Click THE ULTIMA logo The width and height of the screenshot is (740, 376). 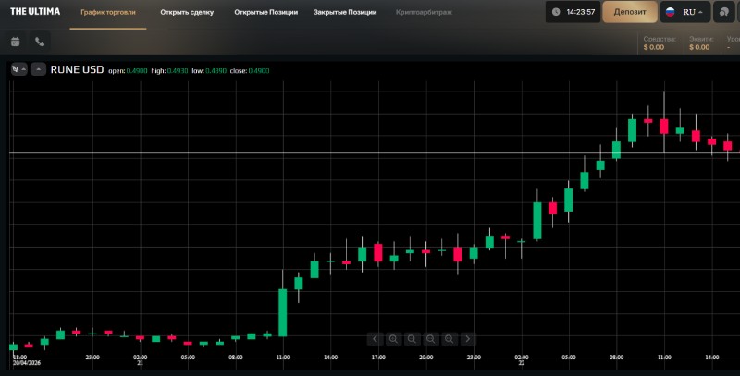(35, 12)
